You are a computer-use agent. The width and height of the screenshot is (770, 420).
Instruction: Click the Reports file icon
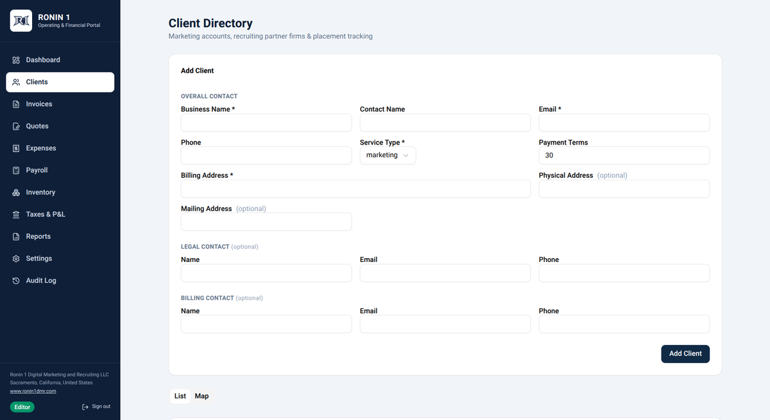16,236
